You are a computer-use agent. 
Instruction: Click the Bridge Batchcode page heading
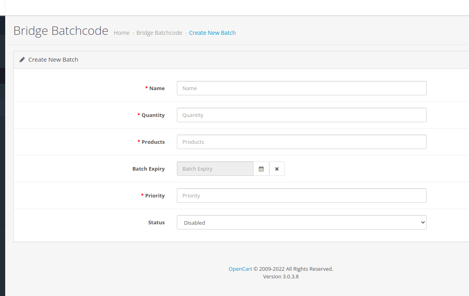point(61,31)
